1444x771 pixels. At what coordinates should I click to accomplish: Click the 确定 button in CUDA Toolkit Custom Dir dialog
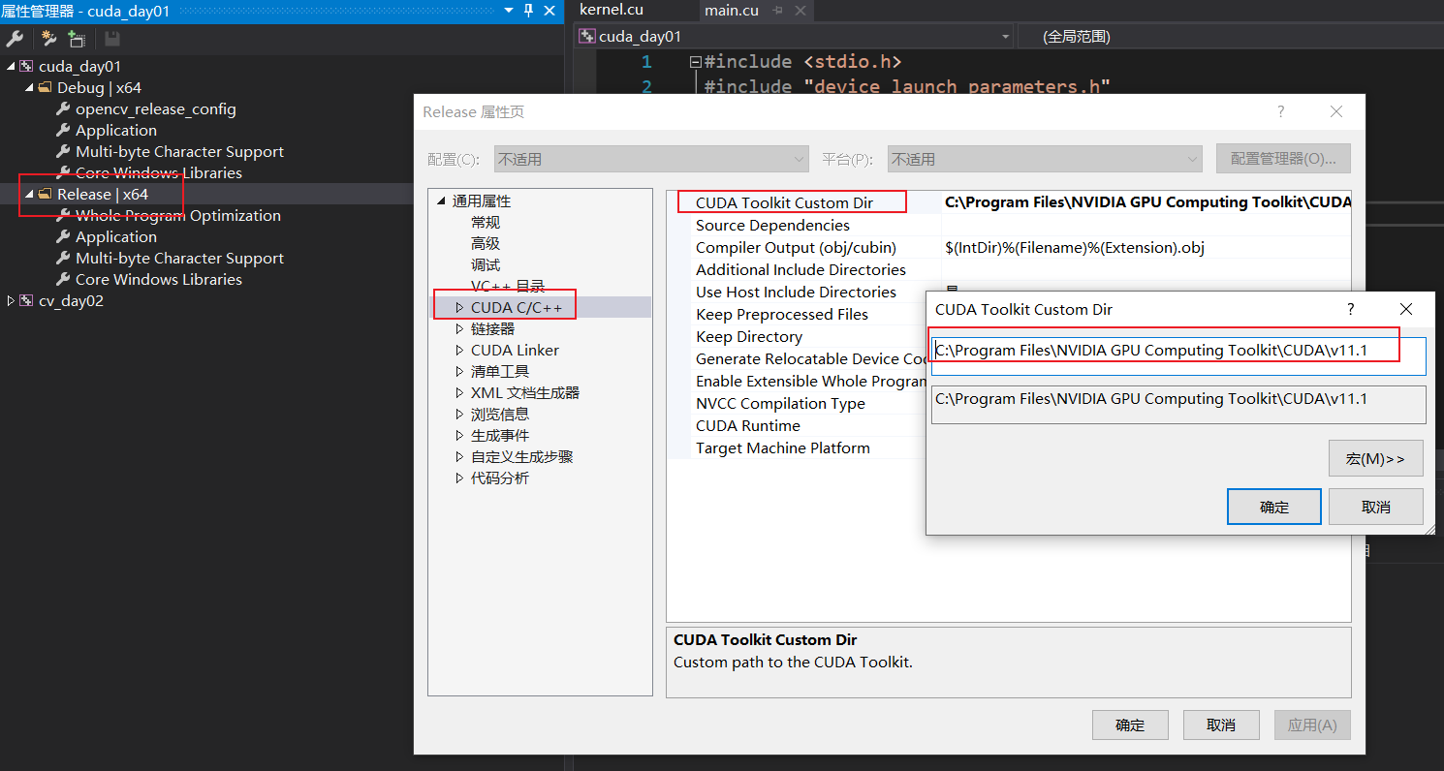point(1273,506)
